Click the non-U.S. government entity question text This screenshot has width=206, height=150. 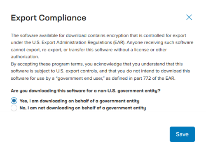[x=86, y=91]
